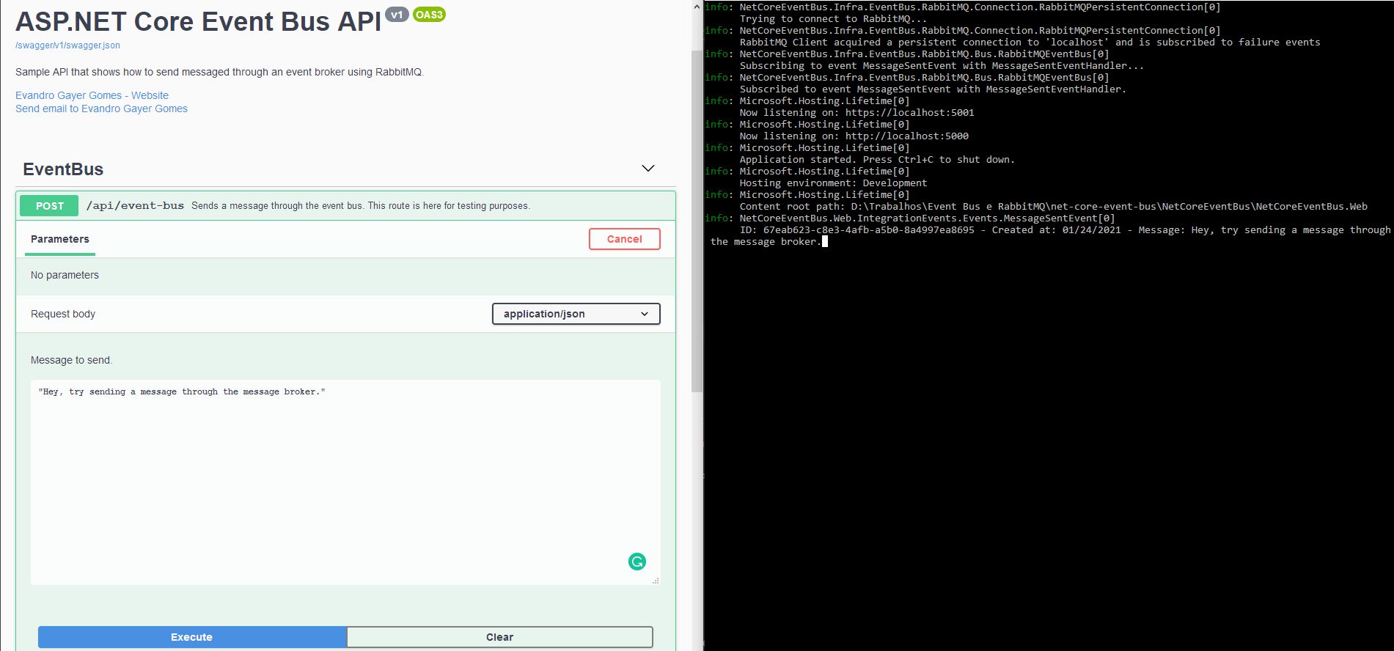Click 'Trying to connect to RabbitMQ...' terminal line
Viewport: 1394px width, 651px height.
(x=833, y=19)
